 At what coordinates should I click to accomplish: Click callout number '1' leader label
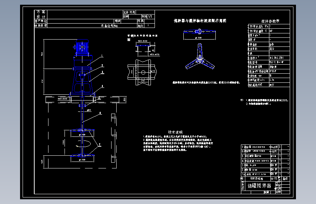pyautogui.click(x=102, y=56)
